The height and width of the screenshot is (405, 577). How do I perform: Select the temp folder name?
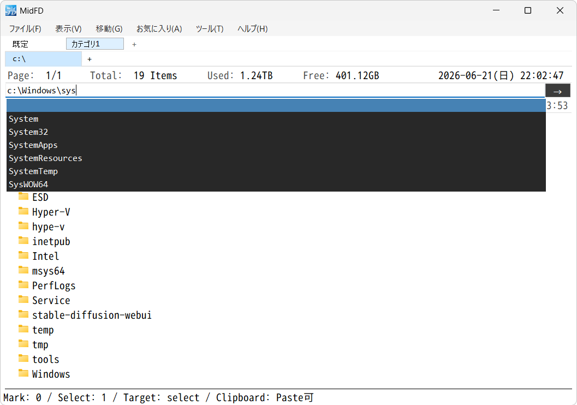click(x=43, y=330)
